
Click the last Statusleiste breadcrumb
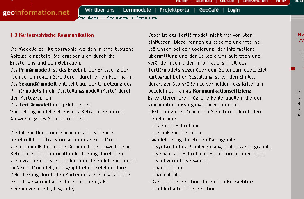(x=146, y=18)
